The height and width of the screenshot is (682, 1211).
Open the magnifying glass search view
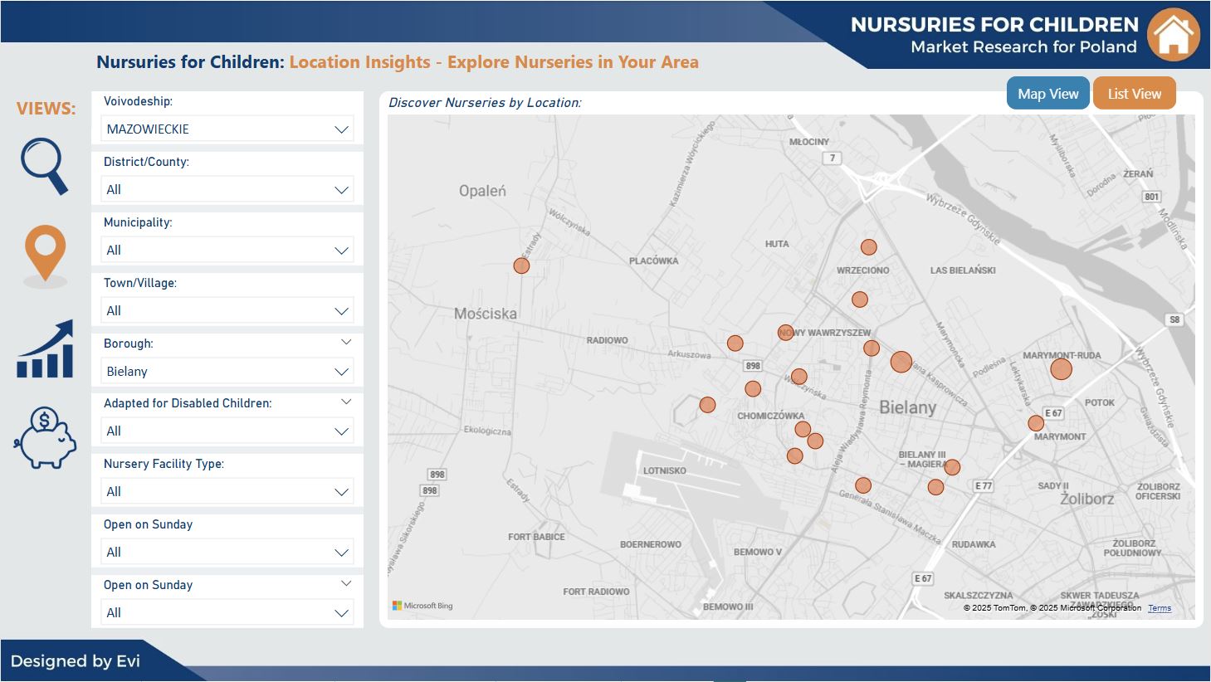45,166
